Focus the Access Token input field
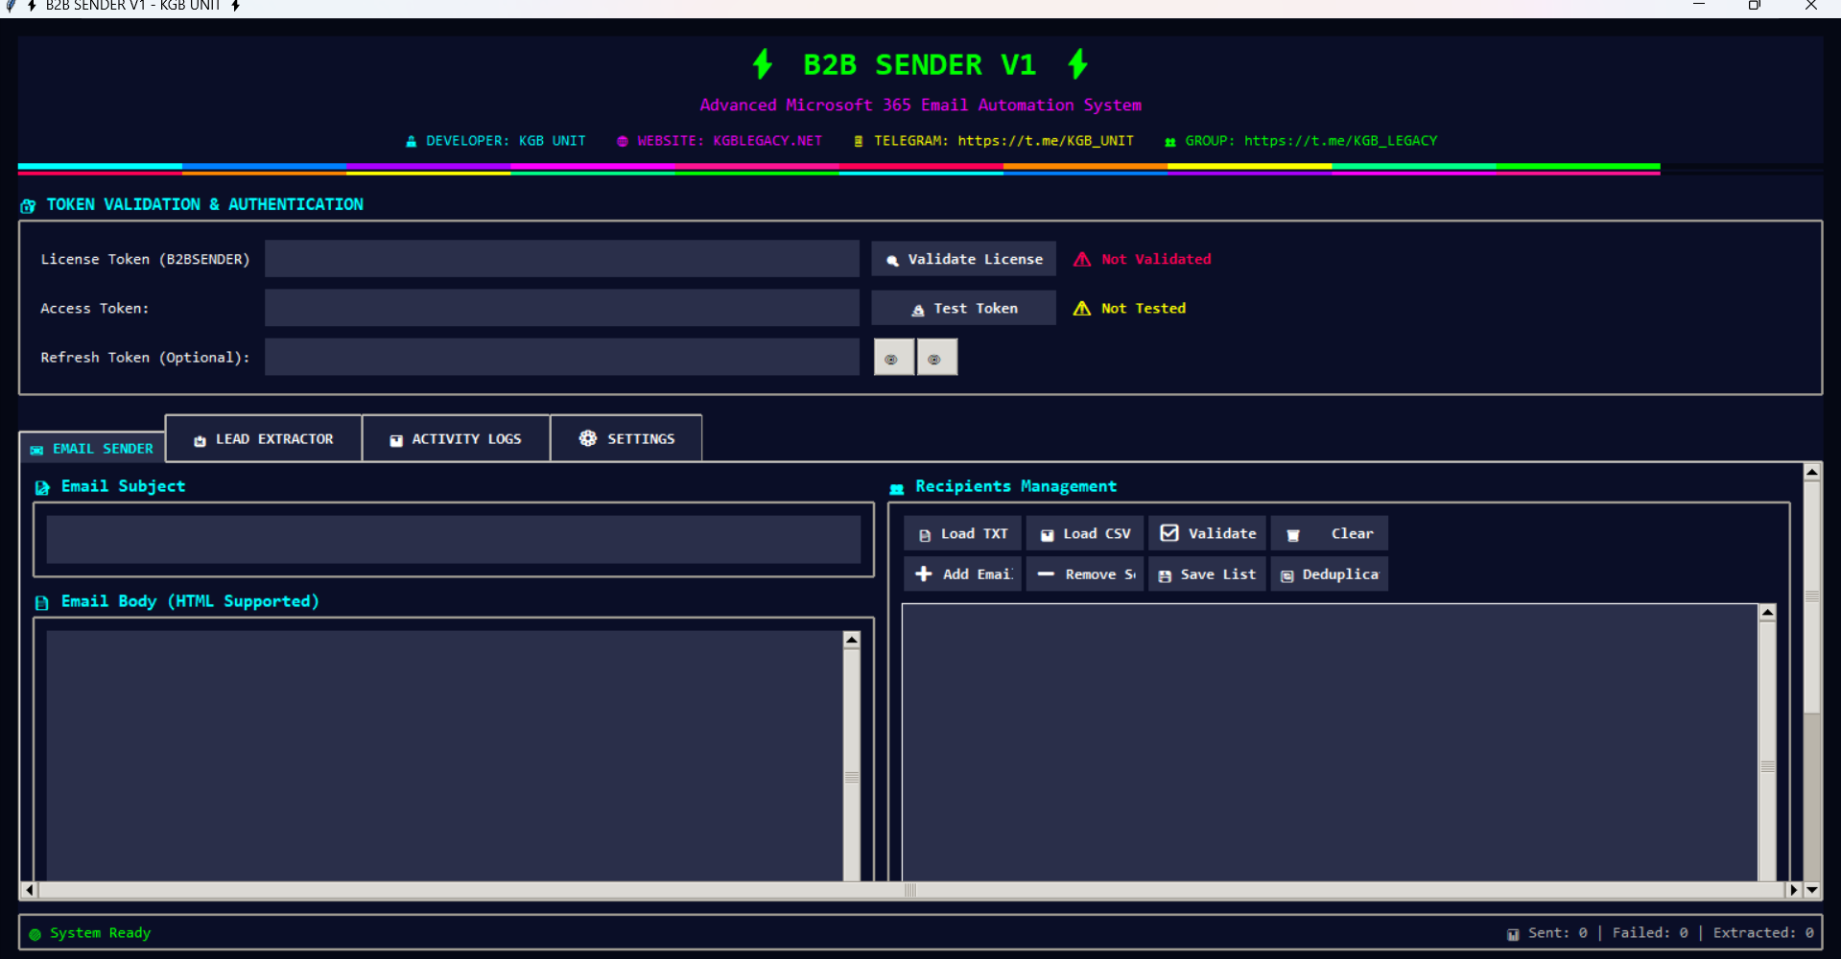1841x959 pixels. (x=561, y=308)
